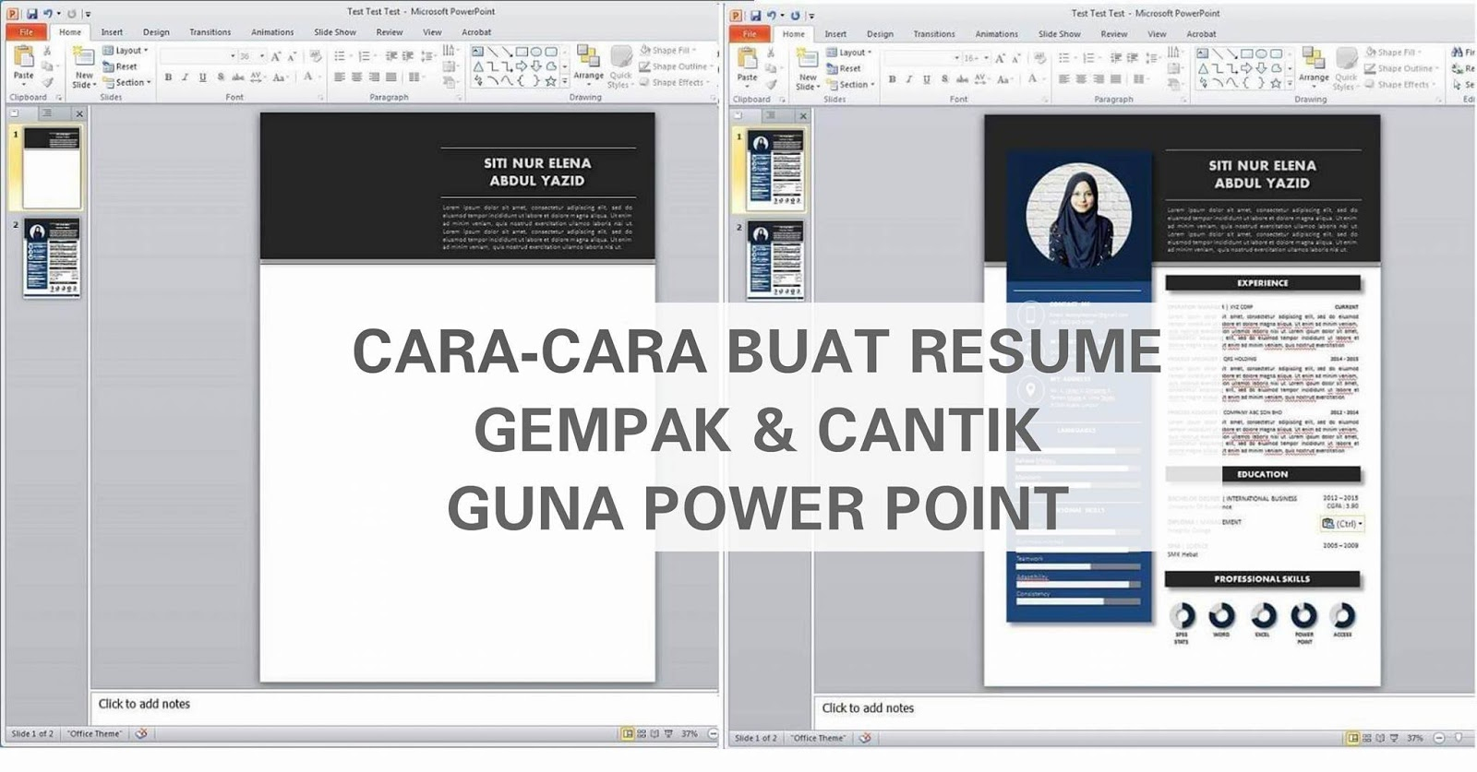The width and height of the screenshot is (1477, 772).
Task: Click Star shape in left window's shapes gallery
Action: (x=550, y=82)
